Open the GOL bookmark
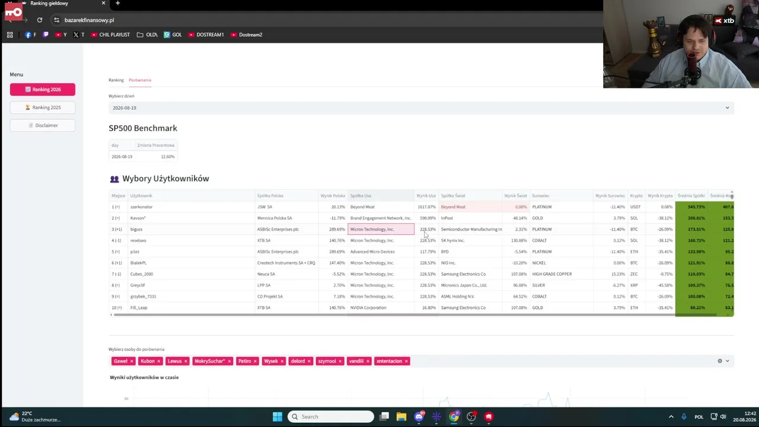 click(173, 35)
